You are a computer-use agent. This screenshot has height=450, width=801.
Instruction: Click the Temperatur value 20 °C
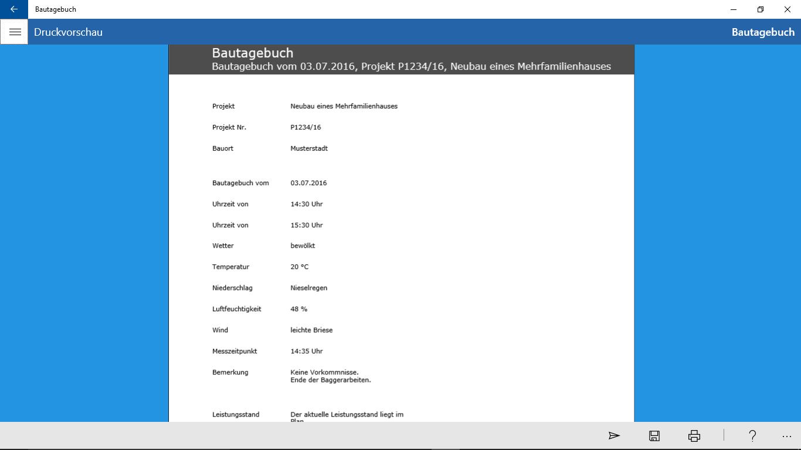(x=299, y=267)
